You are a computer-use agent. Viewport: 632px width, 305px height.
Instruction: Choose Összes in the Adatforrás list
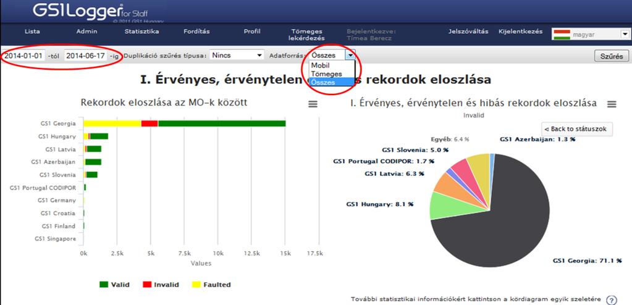[332, 82]
